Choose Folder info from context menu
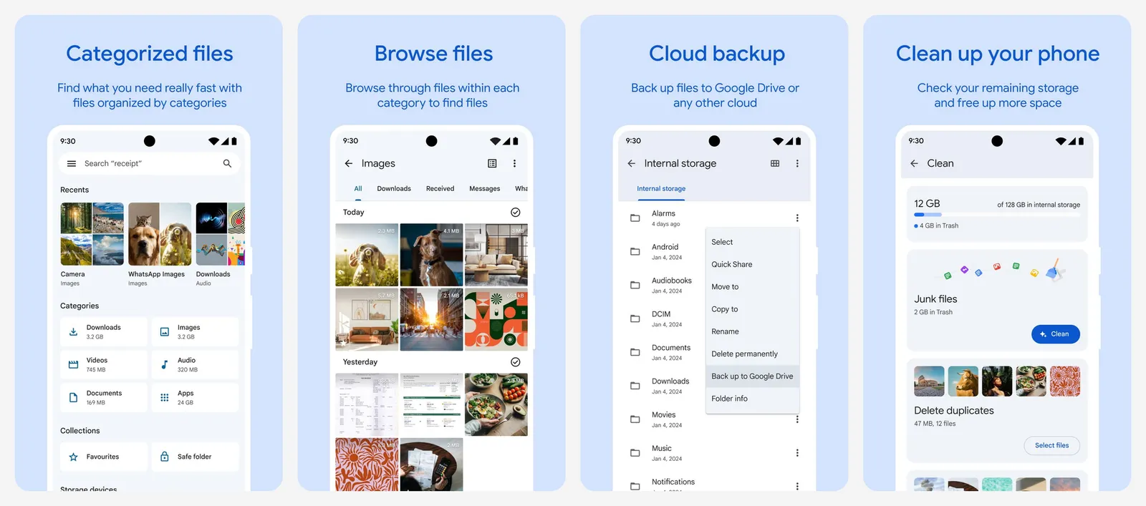 point(752,399)
